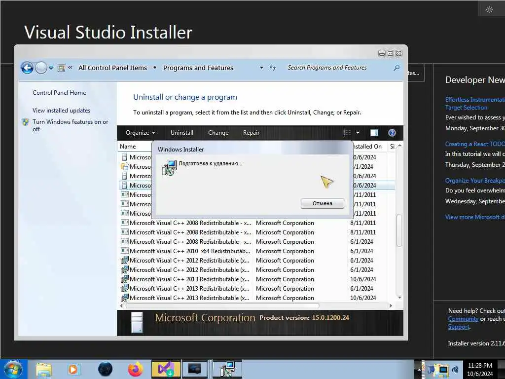Open the help question mark icon
The width and height of the screenshot is (505, 379).
coord(392,133)
